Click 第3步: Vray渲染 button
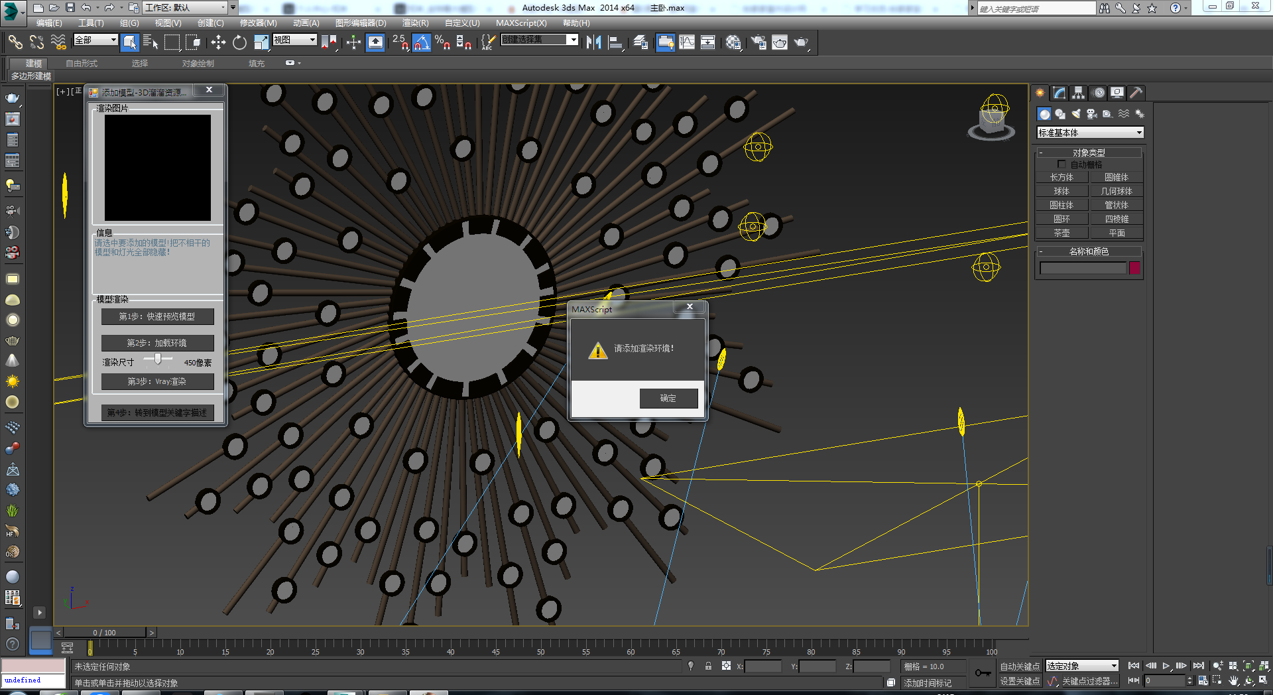The width and height of the screenshot is (1273, 695). (157, 381)
